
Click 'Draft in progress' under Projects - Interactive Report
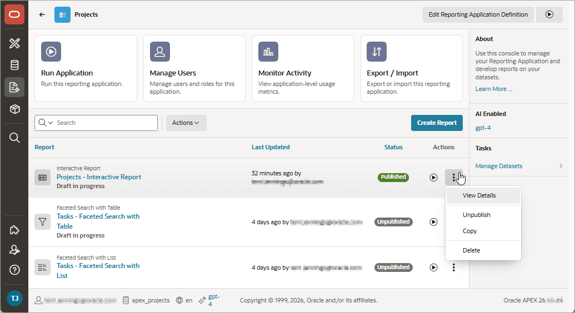[81, 186]
